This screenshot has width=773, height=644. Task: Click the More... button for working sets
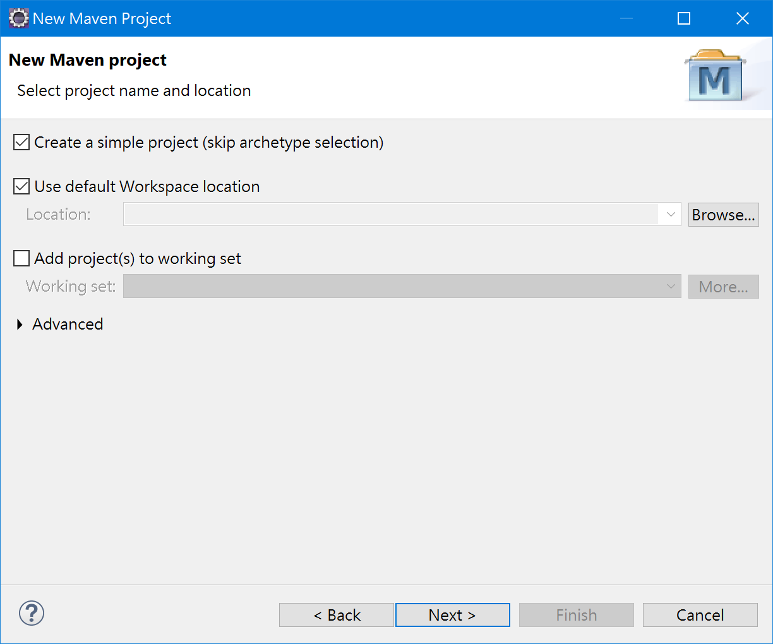click(723, 287)
